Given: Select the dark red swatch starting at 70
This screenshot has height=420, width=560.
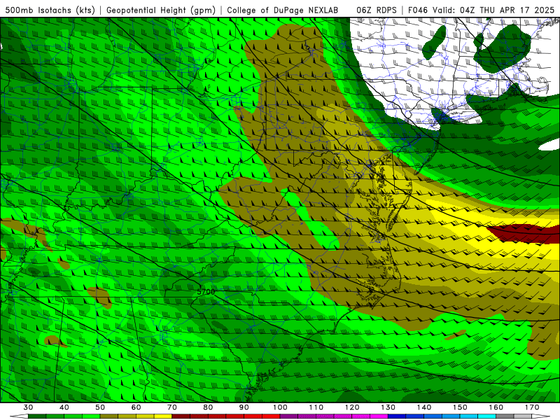Looking at the screenshot, I should [181, 416].
